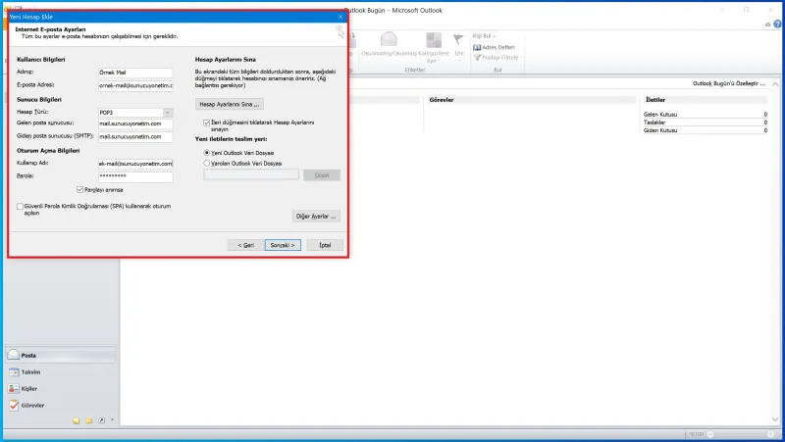Click the İzle flag icon

[x=458, y=39]
